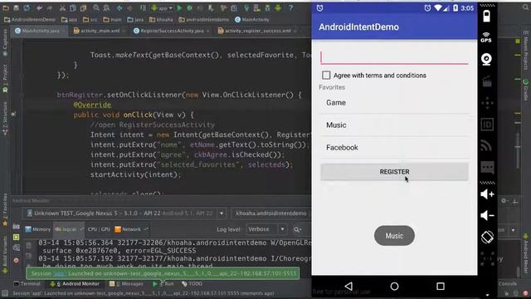
Task: Click the name text input field
Action: [394, 57]
